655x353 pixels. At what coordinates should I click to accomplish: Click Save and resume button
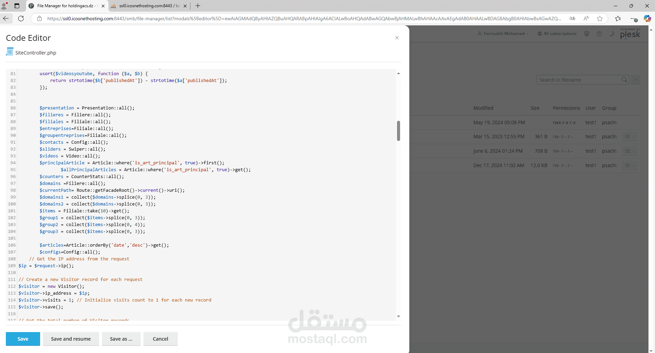coord(71,339)
